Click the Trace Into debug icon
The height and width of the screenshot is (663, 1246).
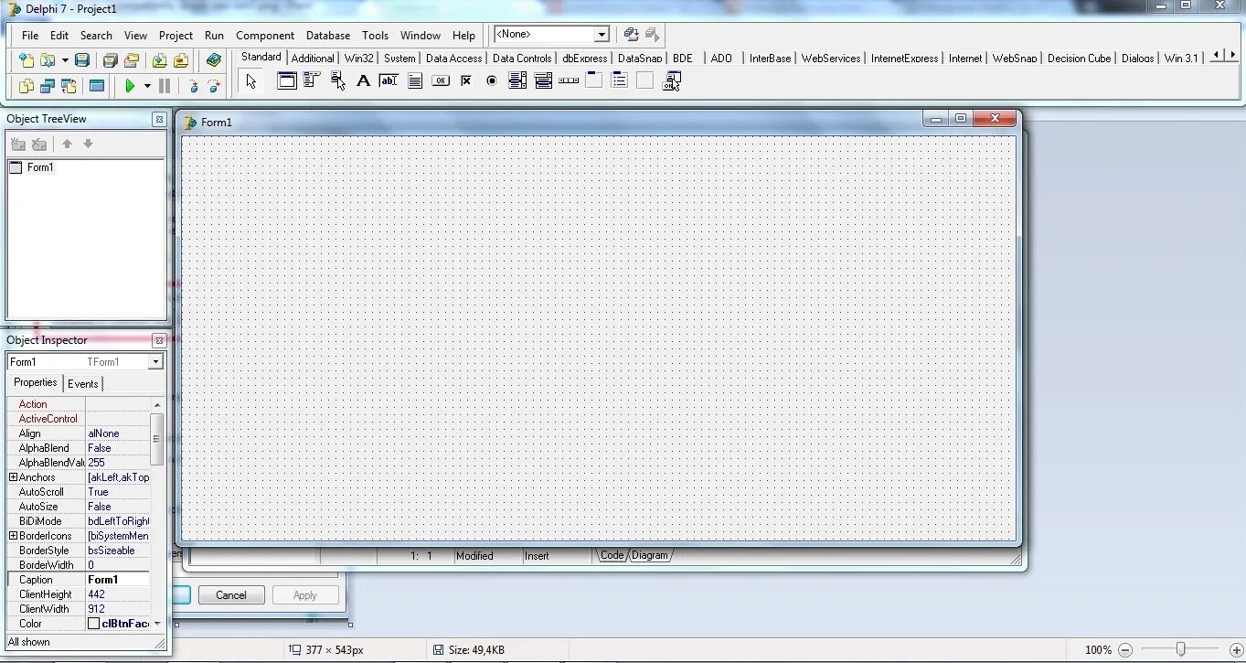(193, 86)
